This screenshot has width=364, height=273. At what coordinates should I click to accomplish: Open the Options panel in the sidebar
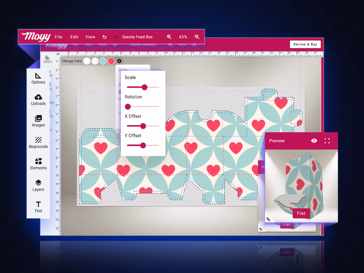tap(38, 78)
